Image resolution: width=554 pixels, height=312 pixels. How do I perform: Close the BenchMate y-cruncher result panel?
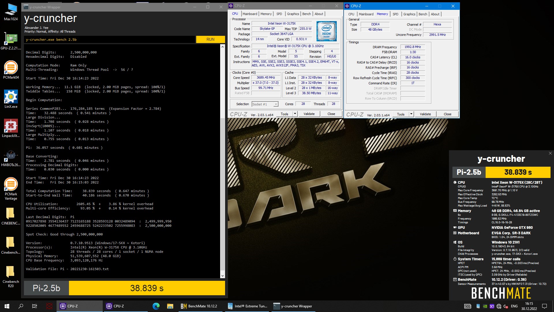(x=550, y=153)
